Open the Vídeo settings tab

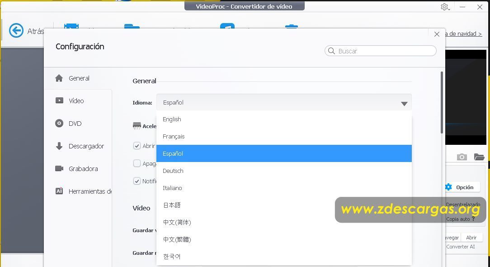click(78, 101)
